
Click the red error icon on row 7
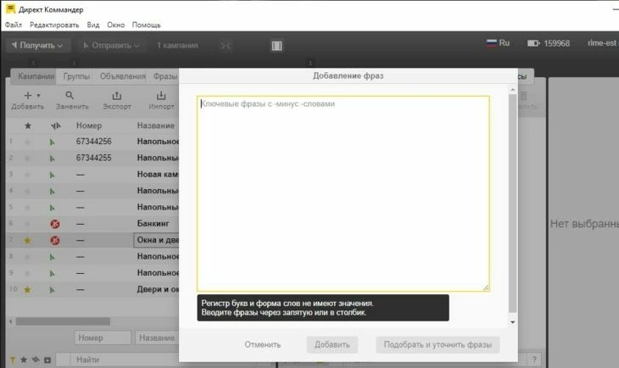point(55,240)
